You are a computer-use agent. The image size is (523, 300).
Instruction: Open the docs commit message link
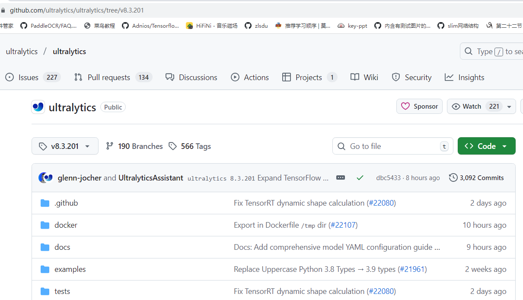point(337,247)
